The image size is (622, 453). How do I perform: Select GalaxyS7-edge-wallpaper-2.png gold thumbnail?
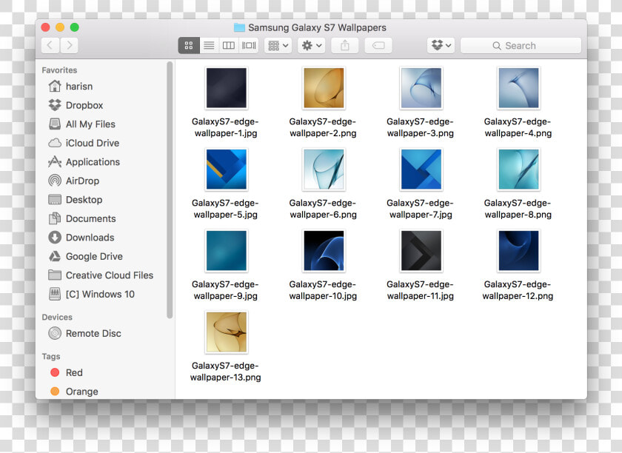tap(324, 88)
